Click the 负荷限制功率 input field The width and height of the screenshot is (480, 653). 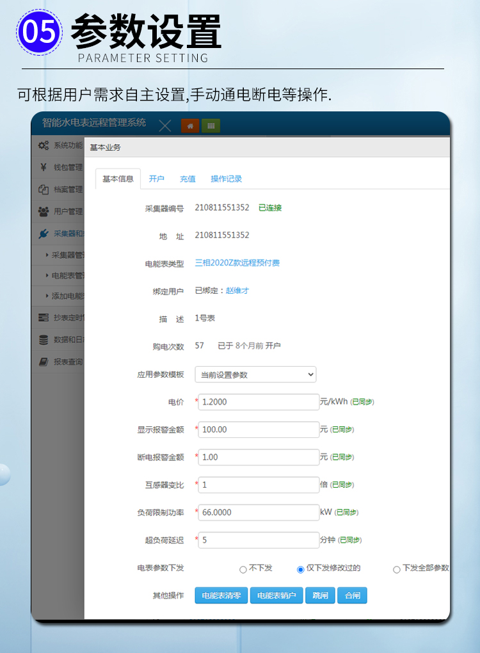coord(259,512)
